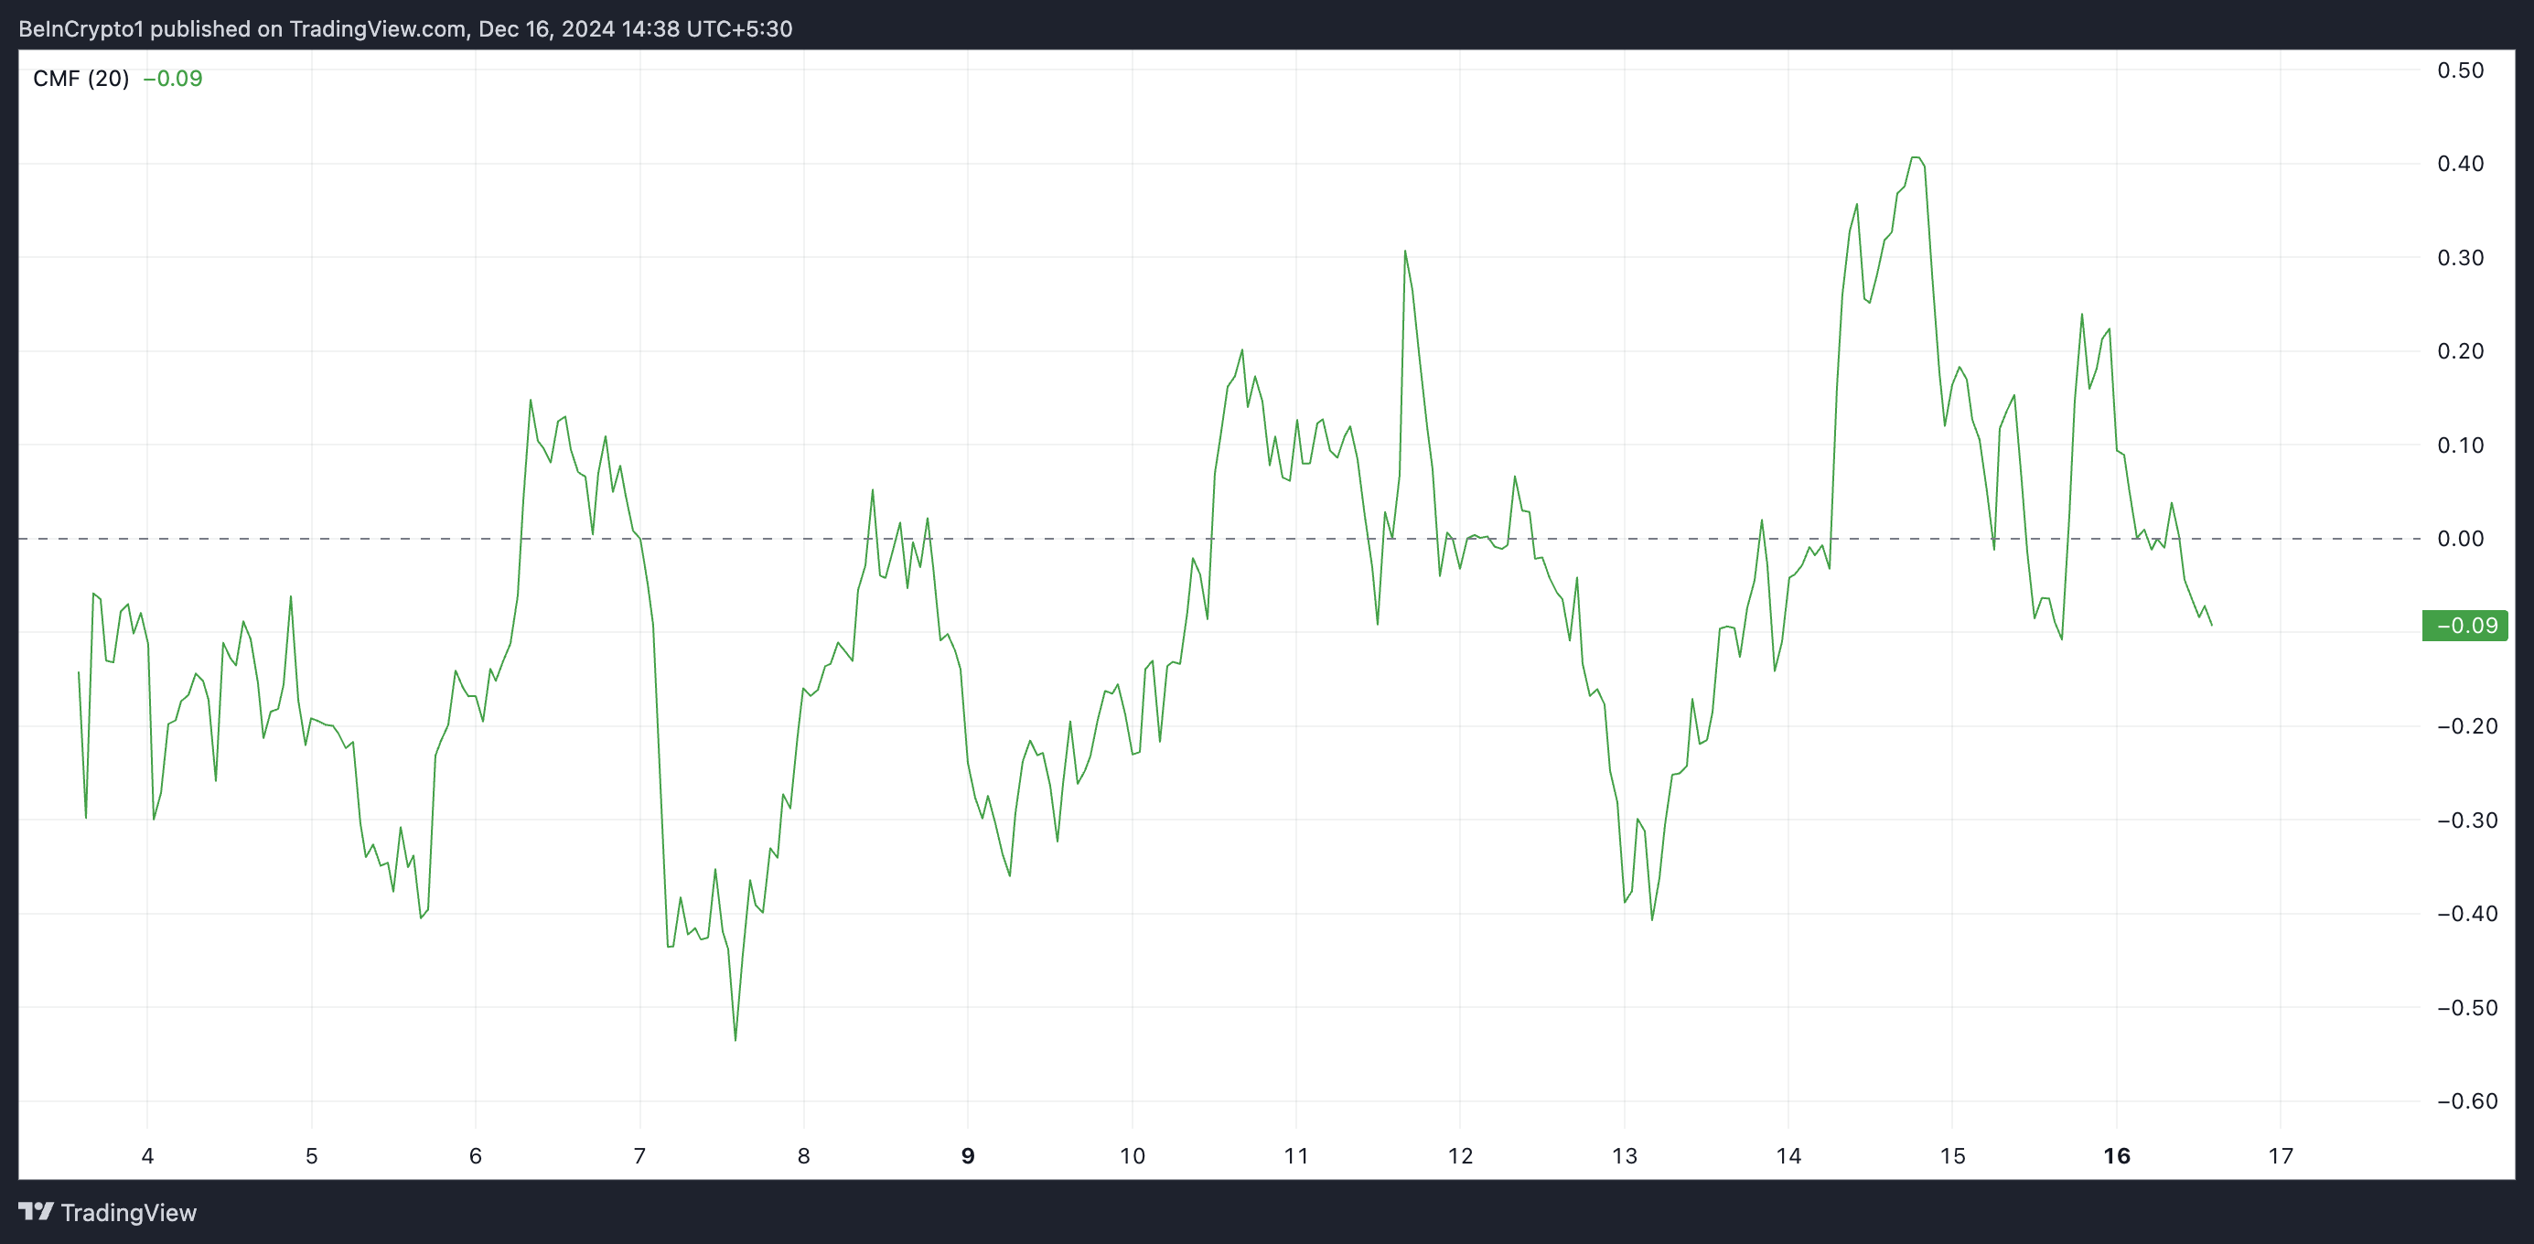This screenshot has width=2534, height=1244.
Task: Click the published-on TradingView.com header text
Action: tap(405, 28)
